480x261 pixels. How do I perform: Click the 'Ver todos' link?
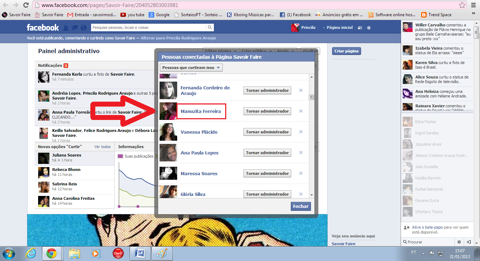click(x=102, y=147)
